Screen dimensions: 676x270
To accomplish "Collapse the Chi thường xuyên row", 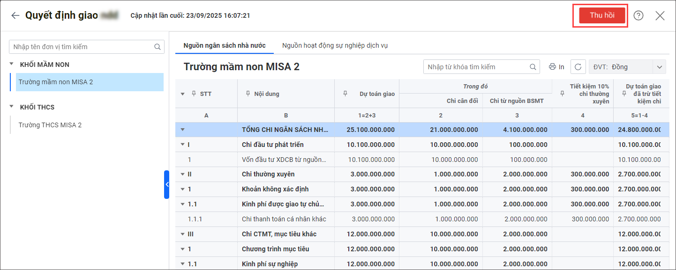I will 183,174.
